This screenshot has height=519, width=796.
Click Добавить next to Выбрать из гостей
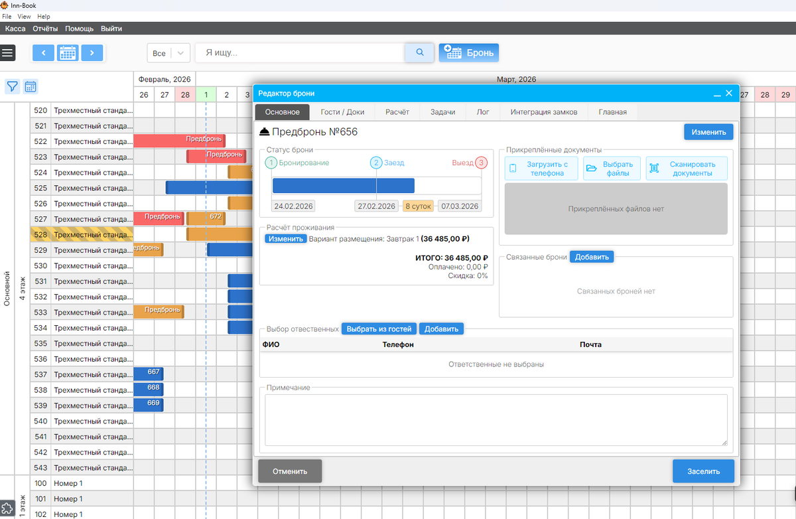coord(441,329)
